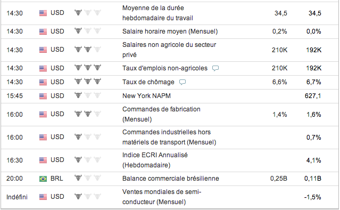Image resolution: width=340 pixels, height=210 pixels.
Task: Open Moyenne de la durée hebdomadaire du travail
Action: coord(157,13)
